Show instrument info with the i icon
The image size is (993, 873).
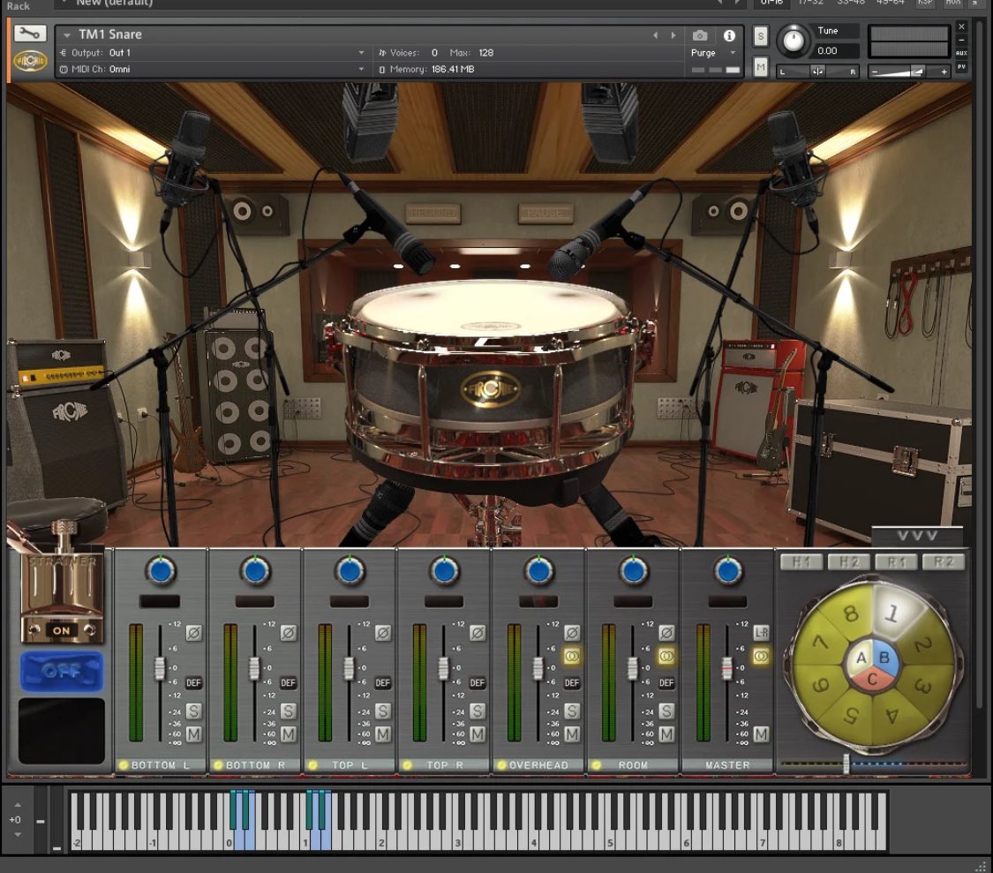click(730, 35)
